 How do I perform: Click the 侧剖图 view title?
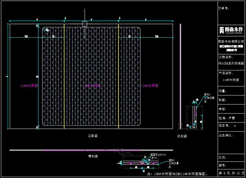point(182,136)
